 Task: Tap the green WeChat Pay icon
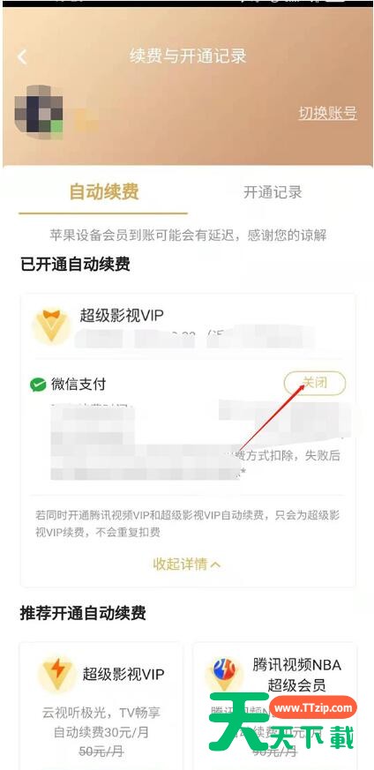38,385
